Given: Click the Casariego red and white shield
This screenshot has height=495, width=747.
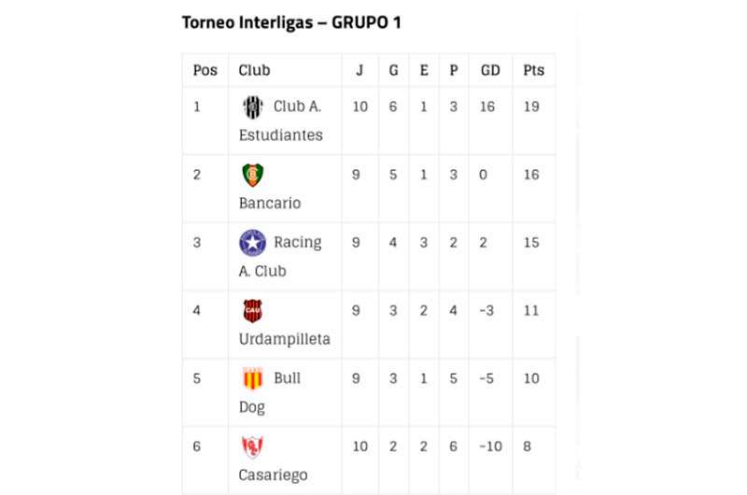Looking at the screenshot, I should (x=252, y=446).
